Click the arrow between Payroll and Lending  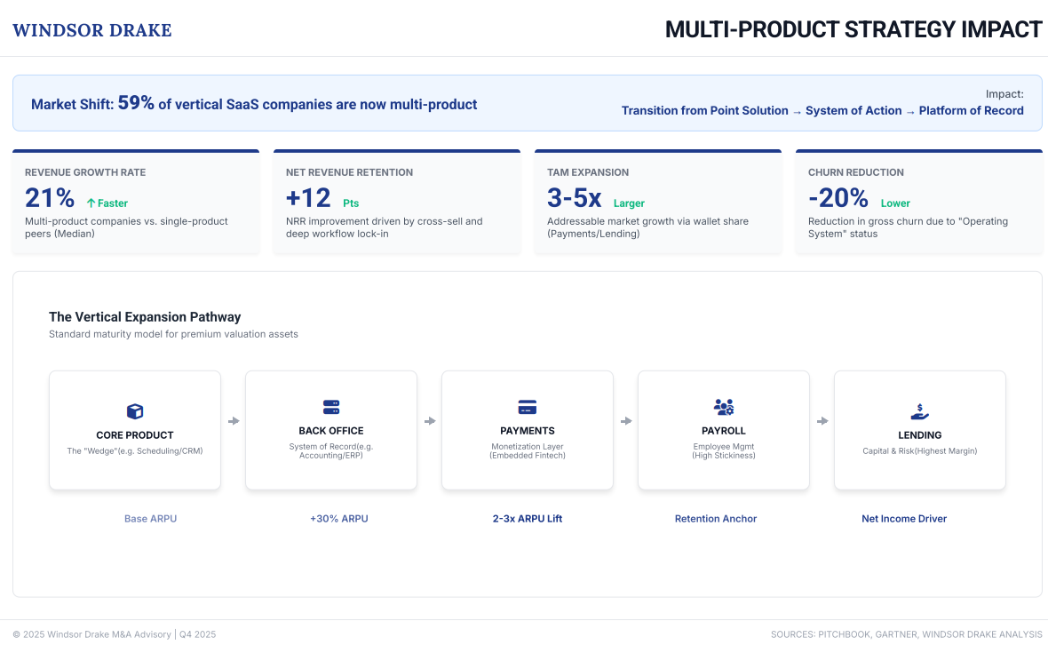tap(822, 421)
